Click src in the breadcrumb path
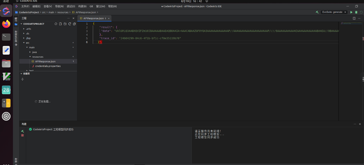 [x=44, y=12]
